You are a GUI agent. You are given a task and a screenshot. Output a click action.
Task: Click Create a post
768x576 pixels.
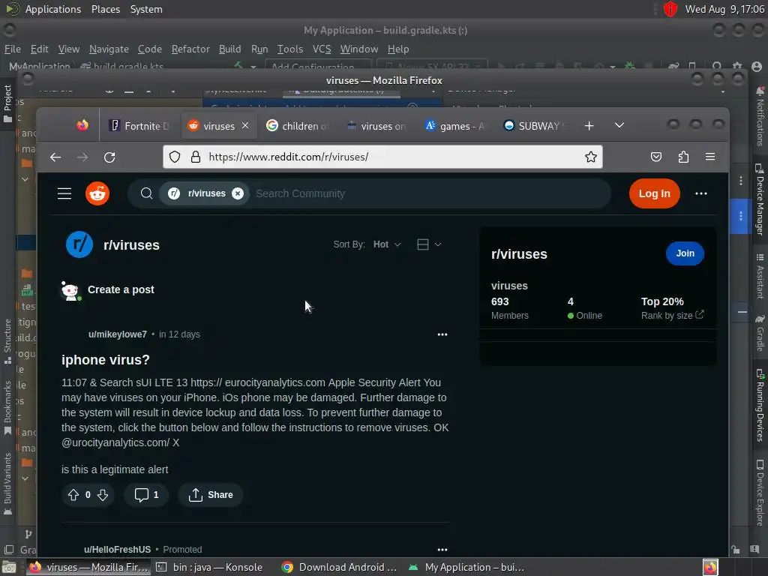point(121,289)
